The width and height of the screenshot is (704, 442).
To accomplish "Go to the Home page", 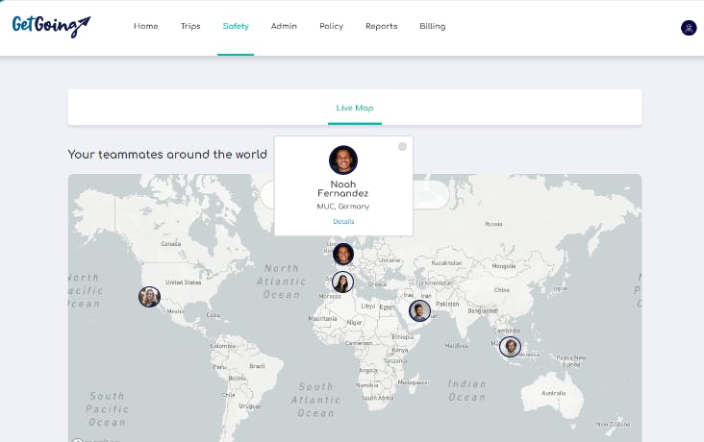I will [x=146, y=27].
